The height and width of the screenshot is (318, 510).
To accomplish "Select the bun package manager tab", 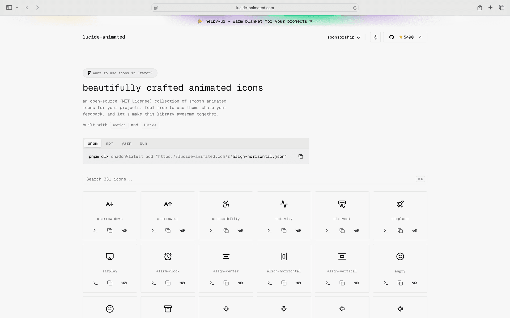I will tap(143, 143).
